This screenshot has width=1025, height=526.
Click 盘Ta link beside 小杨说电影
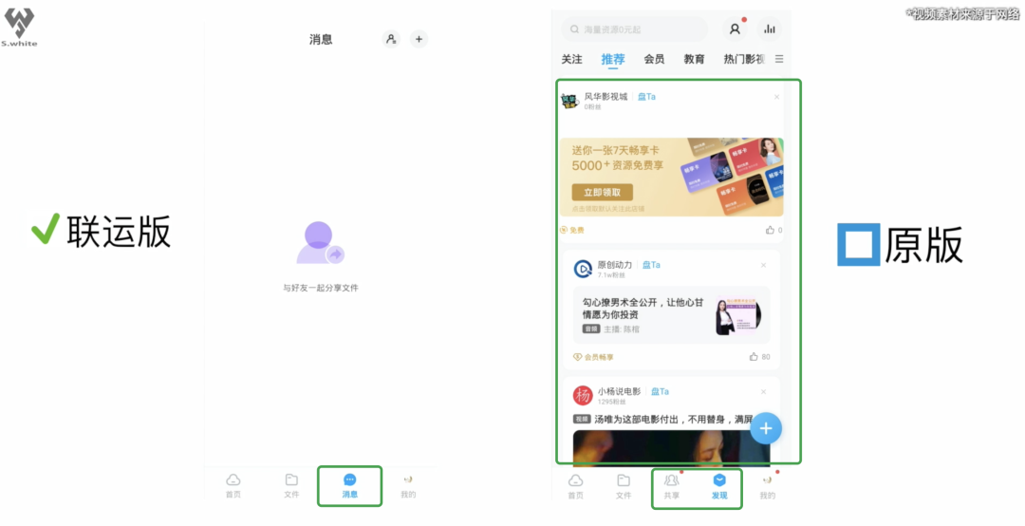(661, 391)
